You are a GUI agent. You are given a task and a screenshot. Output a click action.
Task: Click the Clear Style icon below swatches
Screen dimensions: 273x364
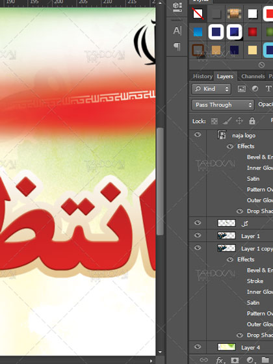click(x=261, y=65)
